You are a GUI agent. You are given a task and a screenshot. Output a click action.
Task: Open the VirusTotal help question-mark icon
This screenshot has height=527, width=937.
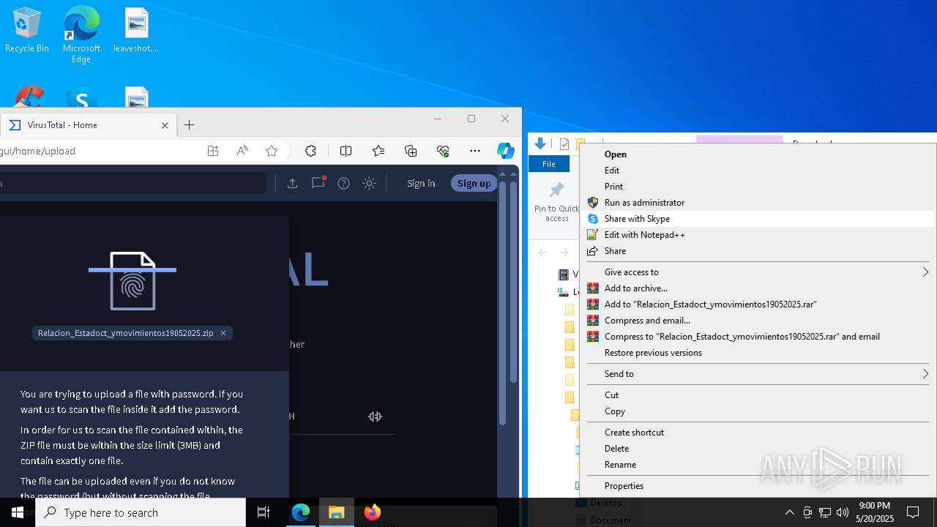(x=343, y=183)
